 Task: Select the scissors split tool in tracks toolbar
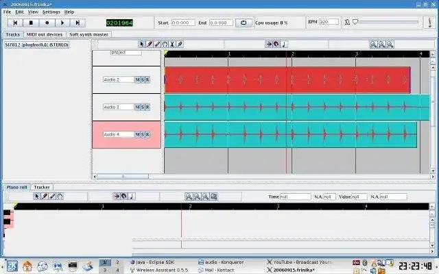click(x=172, y=44)
